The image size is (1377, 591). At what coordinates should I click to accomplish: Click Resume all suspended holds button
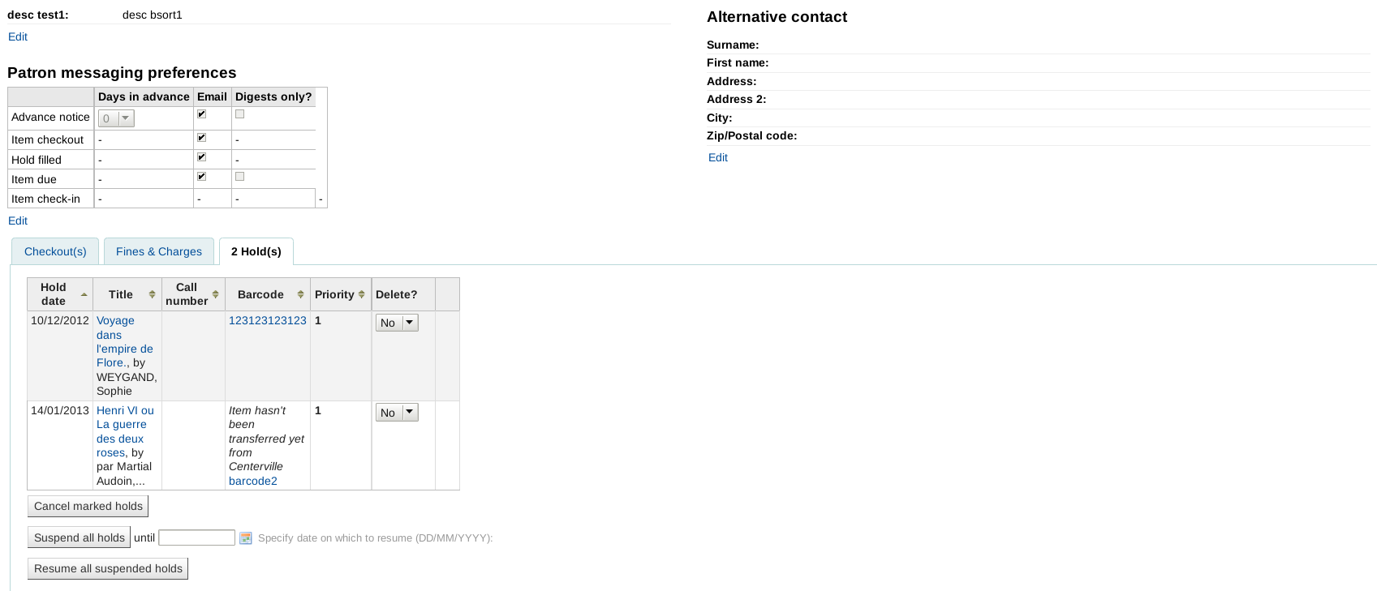pyautogui.click(x=108, y=568)
